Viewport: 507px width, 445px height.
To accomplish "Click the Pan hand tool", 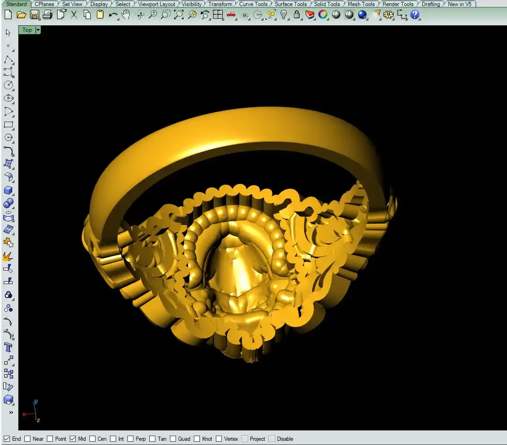I will (x=126, y=15).
